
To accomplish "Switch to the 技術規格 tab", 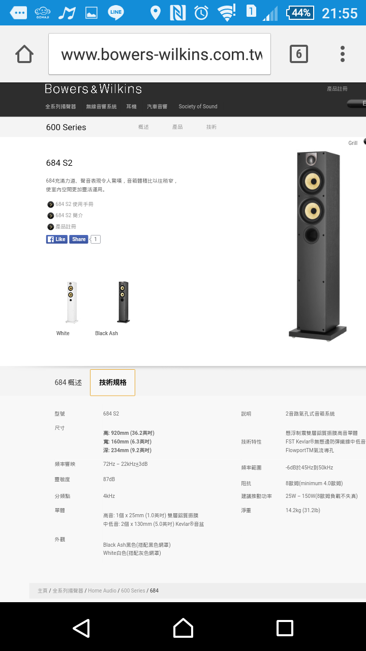I will coord(112,382).
